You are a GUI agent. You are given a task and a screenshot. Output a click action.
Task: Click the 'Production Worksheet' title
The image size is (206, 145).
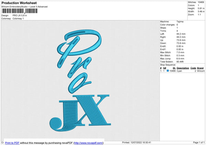(19, 3)
